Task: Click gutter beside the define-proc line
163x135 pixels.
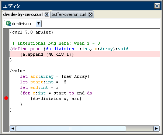Action: pyautogui.click(x=6, y=49)
